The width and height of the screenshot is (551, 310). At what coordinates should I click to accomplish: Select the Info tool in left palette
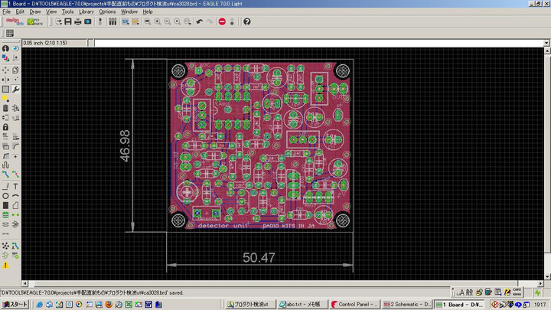(x=5, y=49)
